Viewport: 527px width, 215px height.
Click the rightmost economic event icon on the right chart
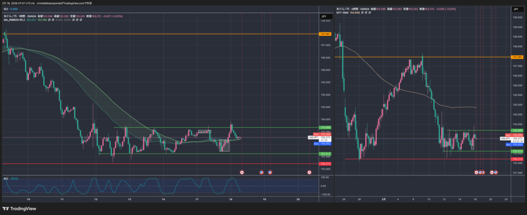[x=496, y=172]
